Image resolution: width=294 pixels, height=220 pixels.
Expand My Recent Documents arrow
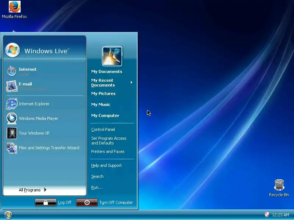pyautogui.click(x=132, y=82)
